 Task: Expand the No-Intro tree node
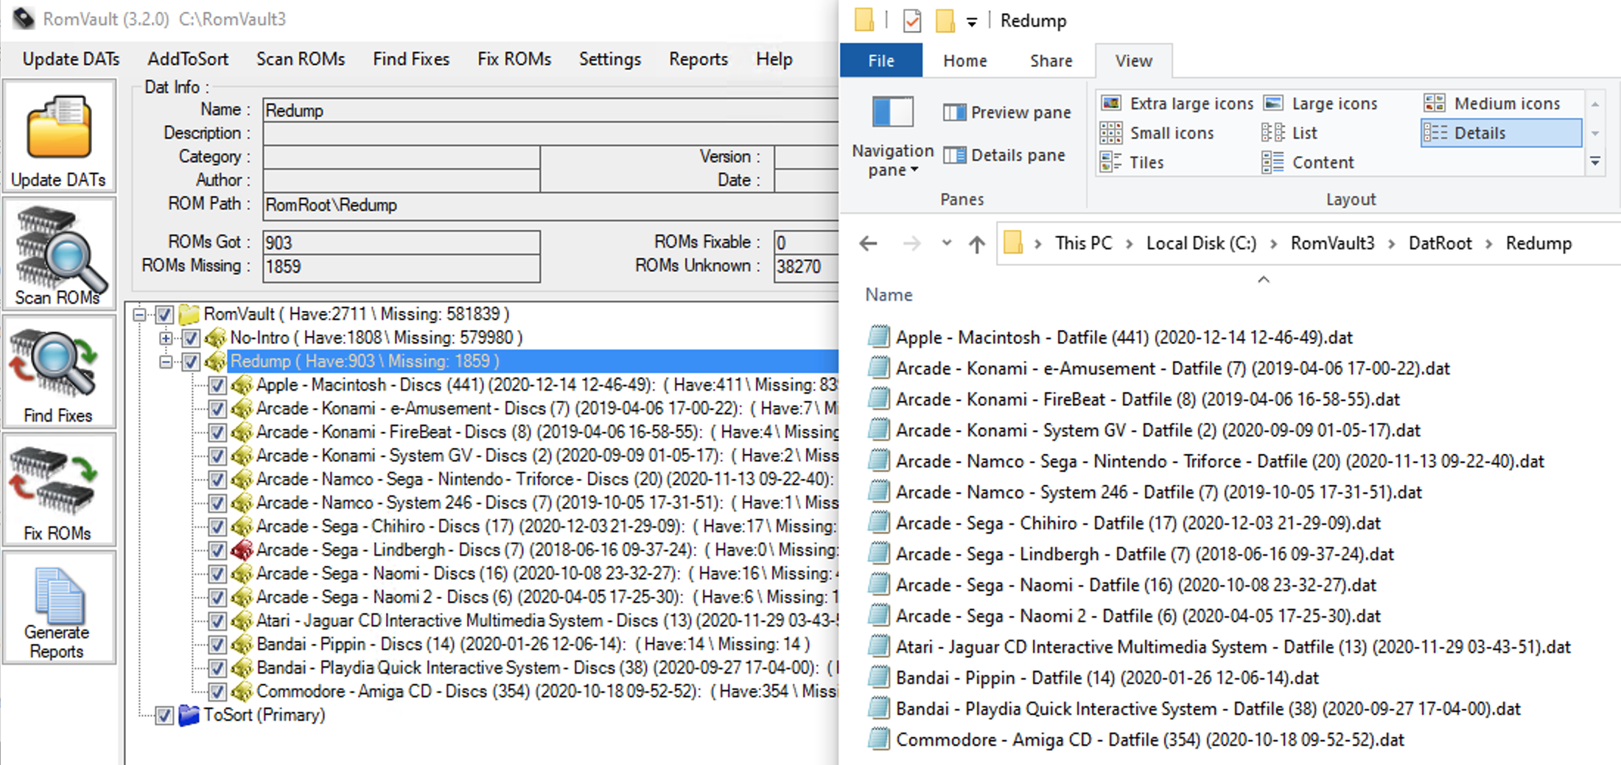(166, 338)
